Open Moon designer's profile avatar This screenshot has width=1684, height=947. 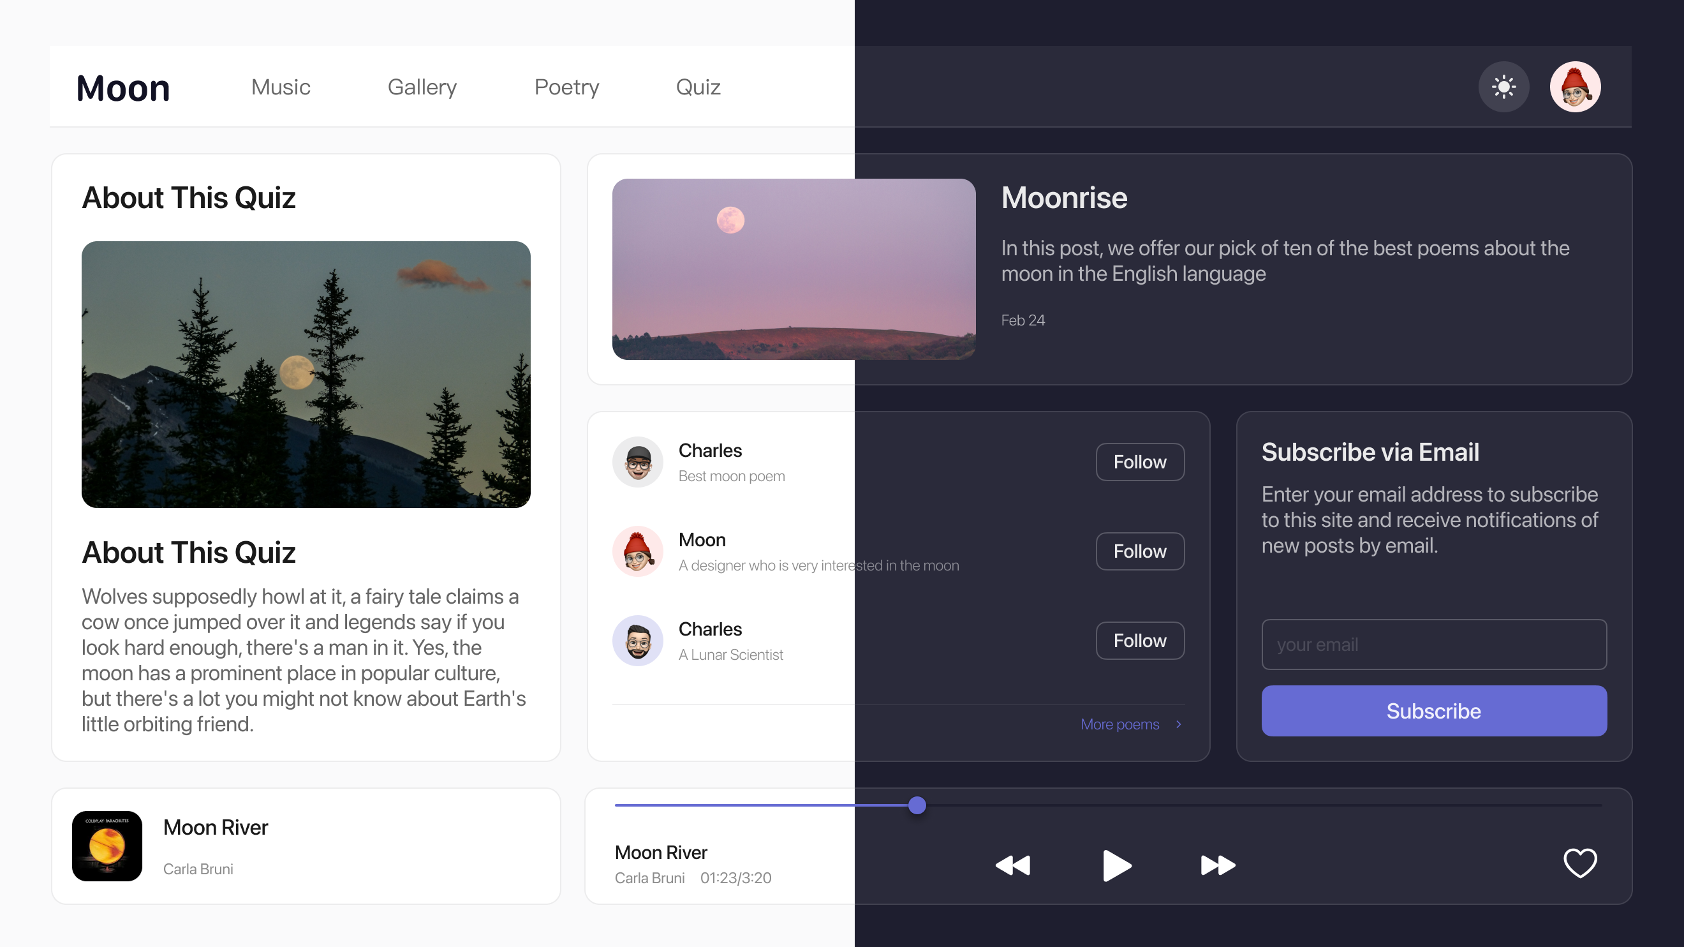tap(637, 551)
